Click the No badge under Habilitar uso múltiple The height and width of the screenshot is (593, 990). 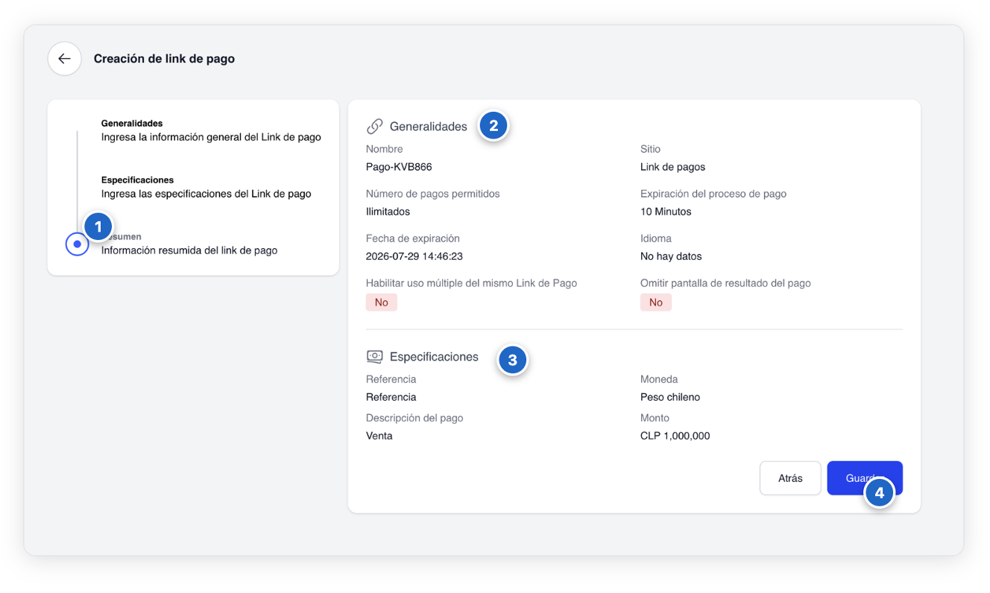click(382, 302)
